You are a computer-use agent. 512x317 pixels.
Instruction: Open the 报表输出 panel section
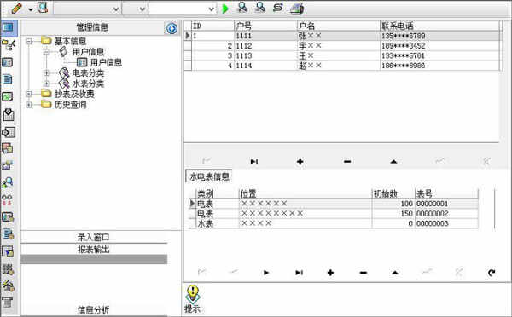pos(94,250)
